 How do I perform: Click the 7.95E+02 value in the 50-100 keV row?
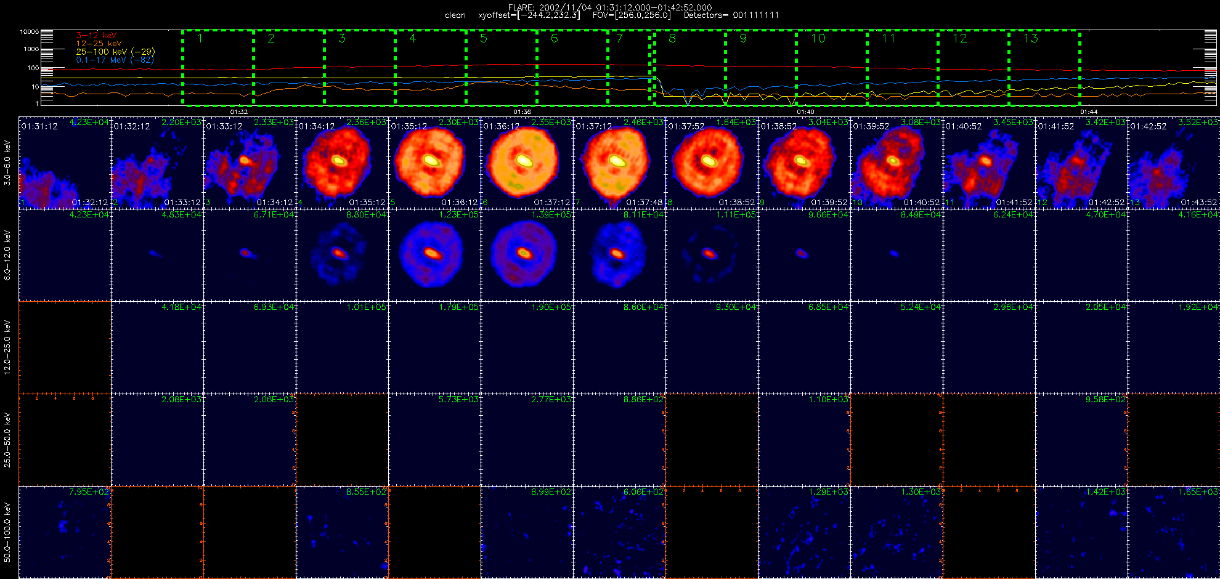[89, 492]
